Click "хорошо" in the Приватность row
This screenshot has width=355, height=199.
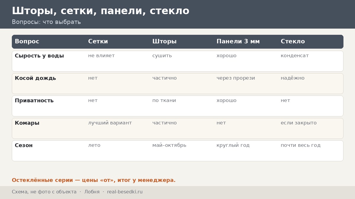tap(227, 101)
